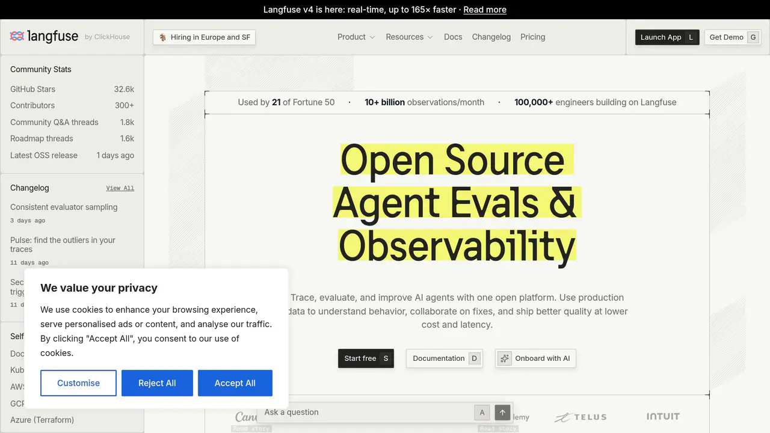Viewport: 770px width, 433px height.
Task: Choose Reject All cookies
Action: pos(157,383)
